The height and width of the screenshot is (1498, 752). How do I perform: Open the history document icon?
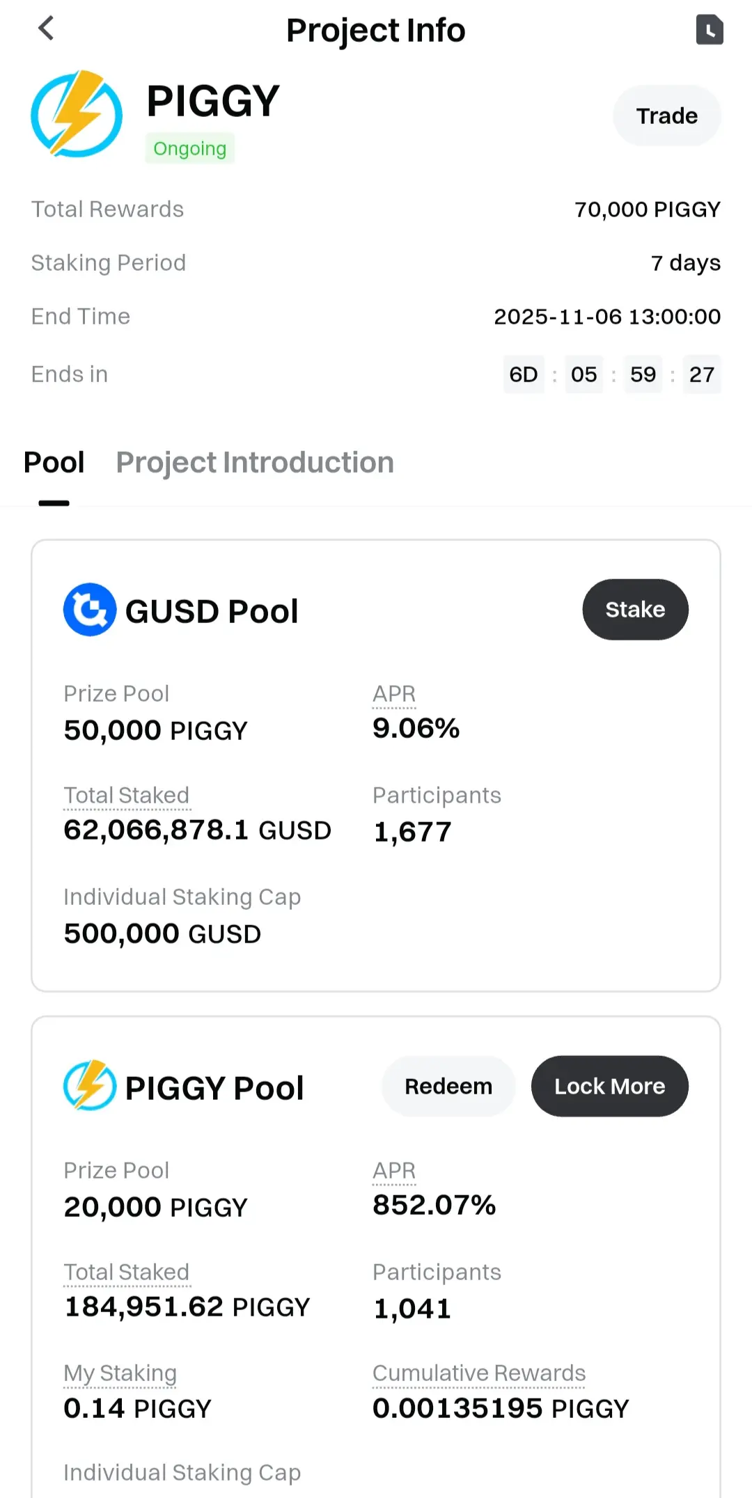coord(710,29)
